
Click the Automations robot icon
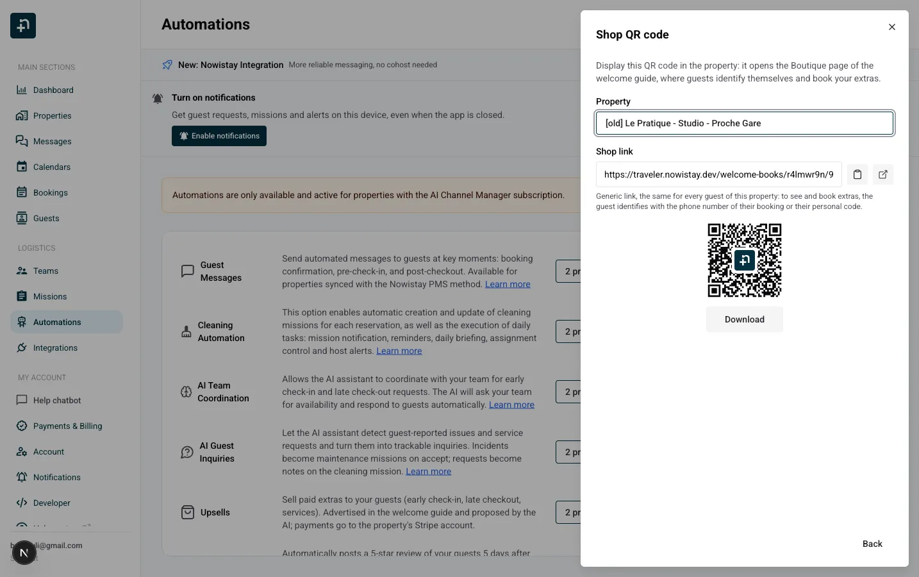pos(22,322)
